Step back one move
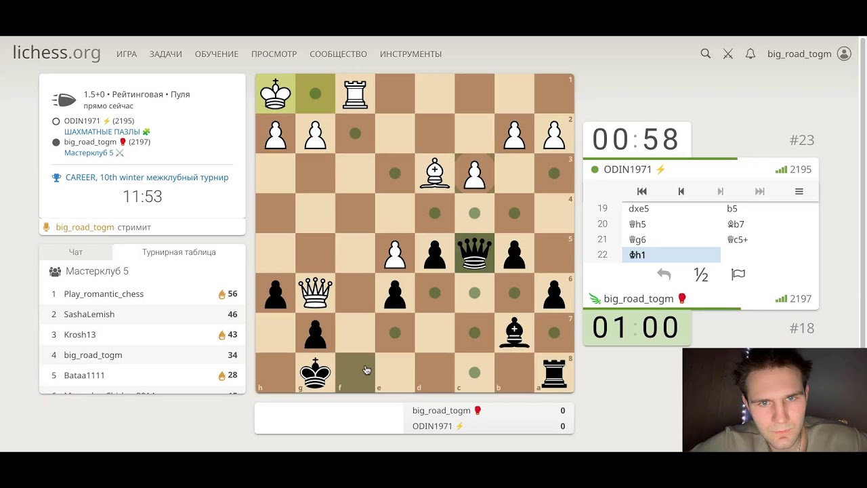This screenshot has height=488, width=867. (681, 191)
